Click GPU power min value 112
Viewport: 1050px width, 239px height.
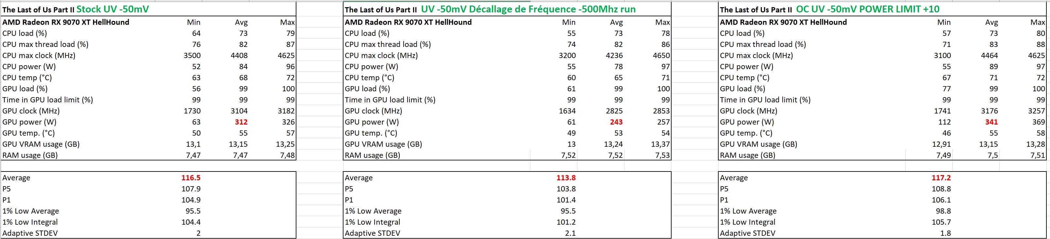click(944, 122)
